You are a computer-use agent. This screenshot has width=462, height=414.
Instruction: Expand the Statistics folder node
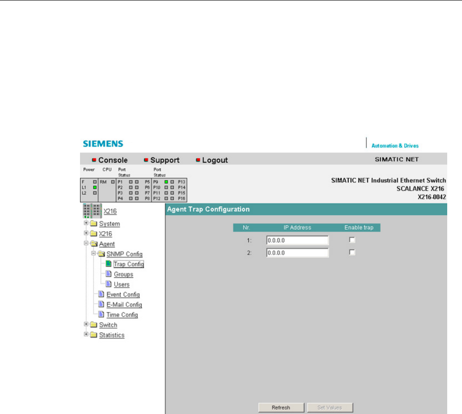point(86,334)
